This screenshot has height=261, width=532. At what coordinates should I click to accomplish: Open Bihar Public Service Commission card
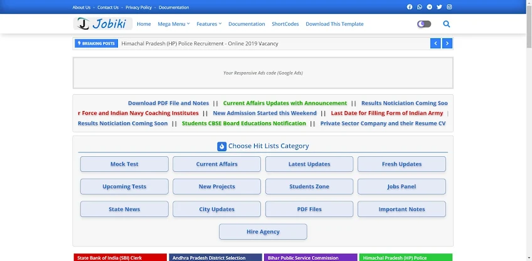[x=311, y=258]
